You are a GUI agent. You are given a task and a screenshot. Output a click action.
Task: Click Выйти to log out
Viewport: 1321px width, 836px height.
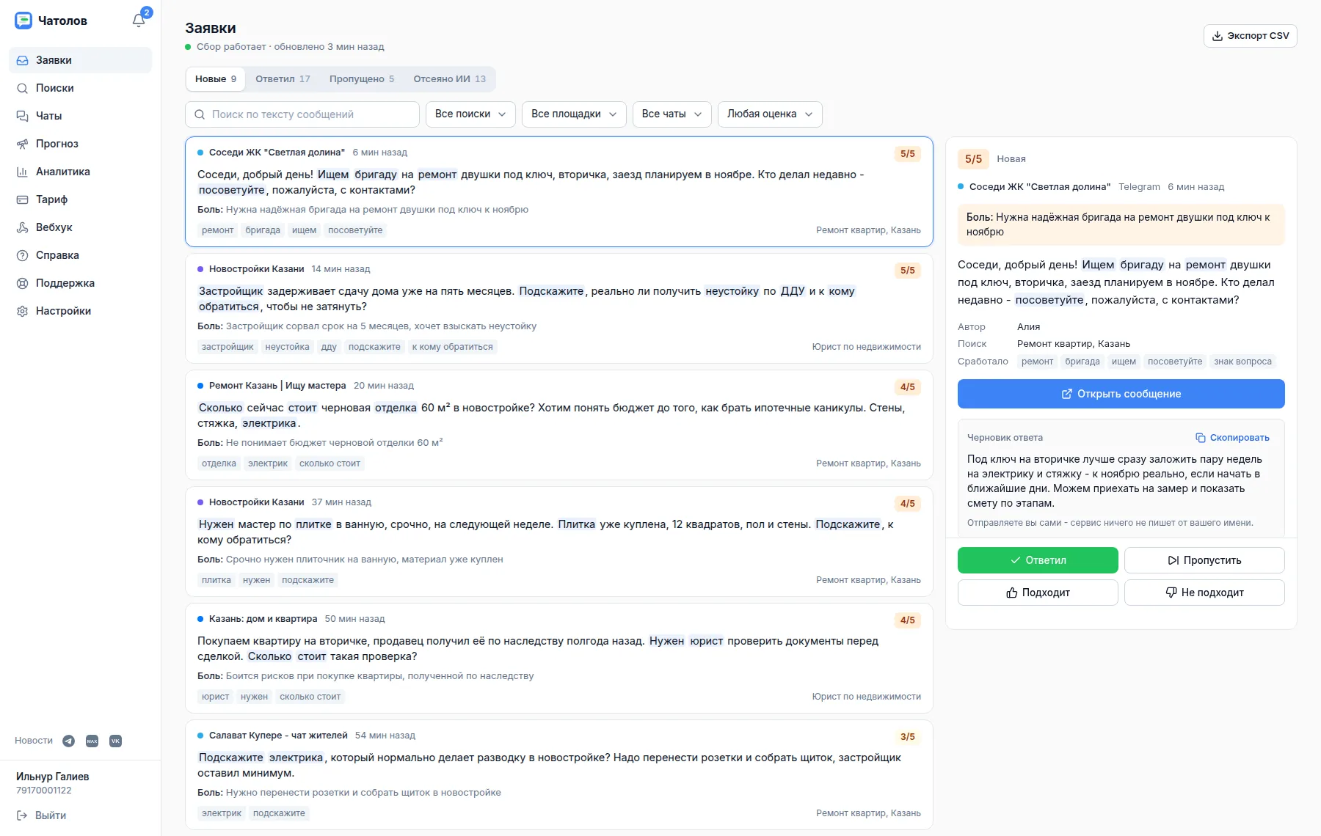[42, 815]
